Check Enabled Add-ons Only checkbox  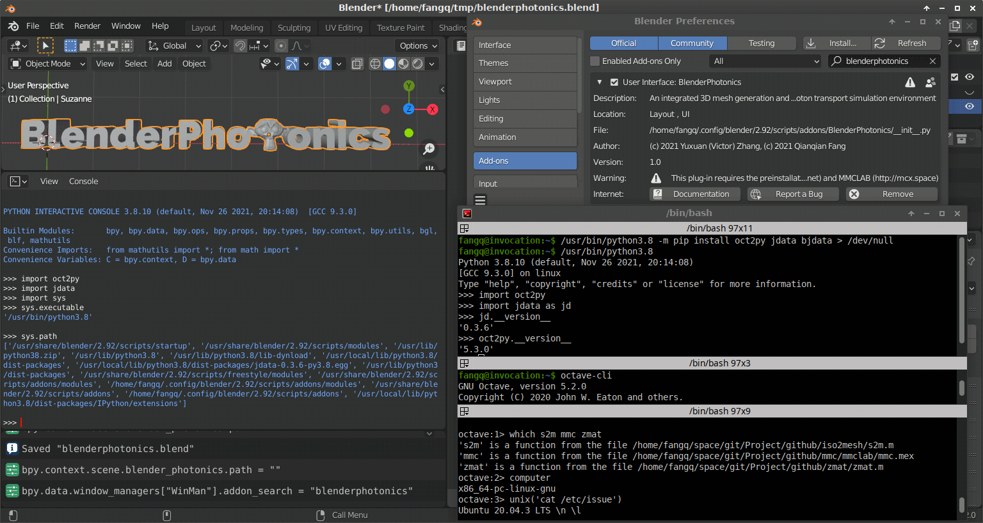point(595,61)
